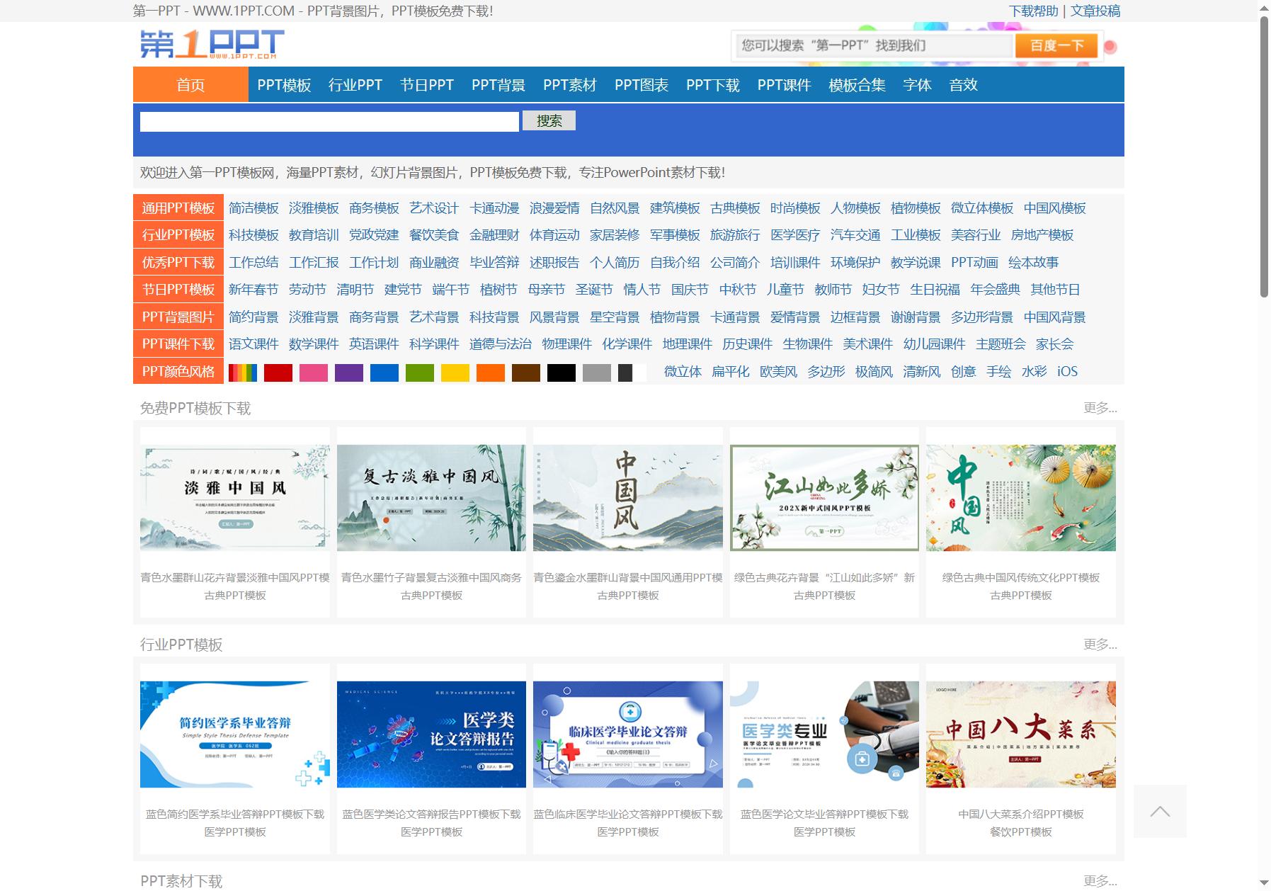The image size is (1271, 891).
Task: Open the 下载帮助 link
Action: 1033,11
